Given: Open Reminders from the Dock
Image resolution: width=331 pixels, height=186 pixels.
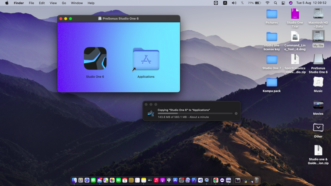Looking at the screenshot, I should (137, 180).
